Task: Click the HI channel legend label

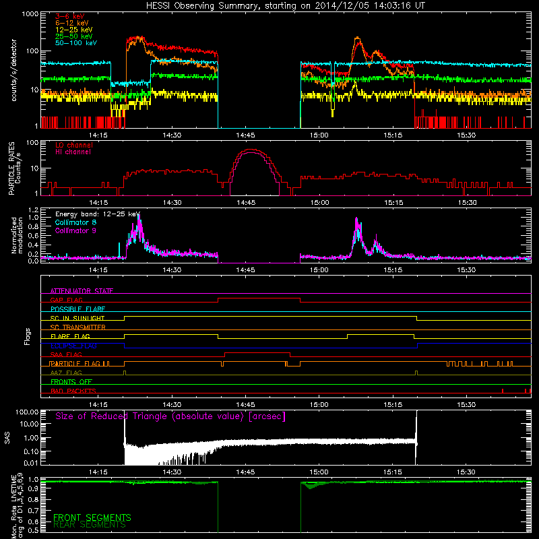Action: pos(73,152)
